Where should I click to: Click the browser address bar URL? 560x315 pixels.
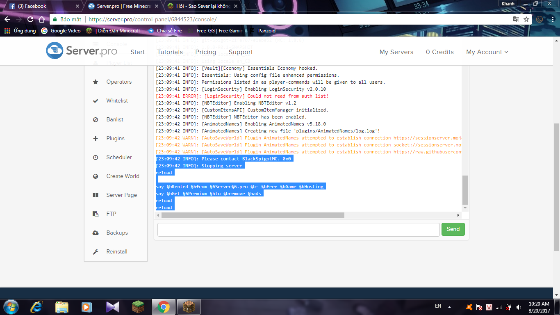pos(153,19)
